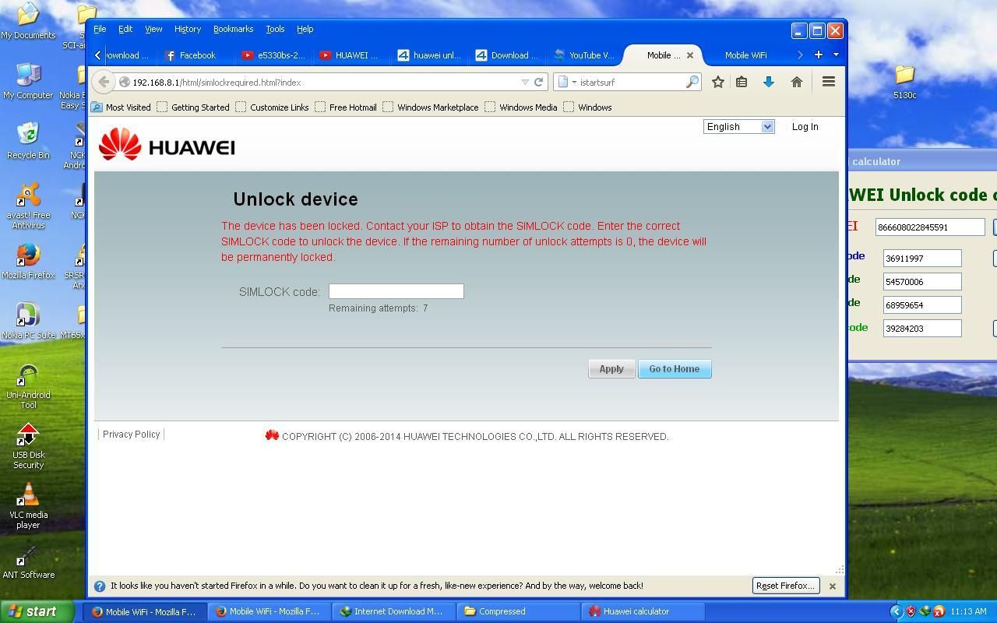
Task: Click the Apply button
Action: tap(611, 369)
